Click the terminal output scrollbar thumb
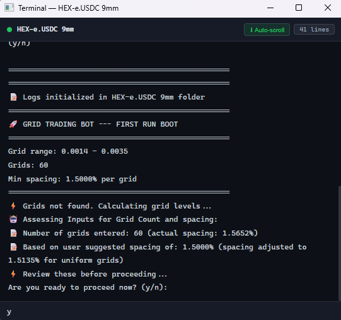The image size is (341, 320). pos(340,243)
